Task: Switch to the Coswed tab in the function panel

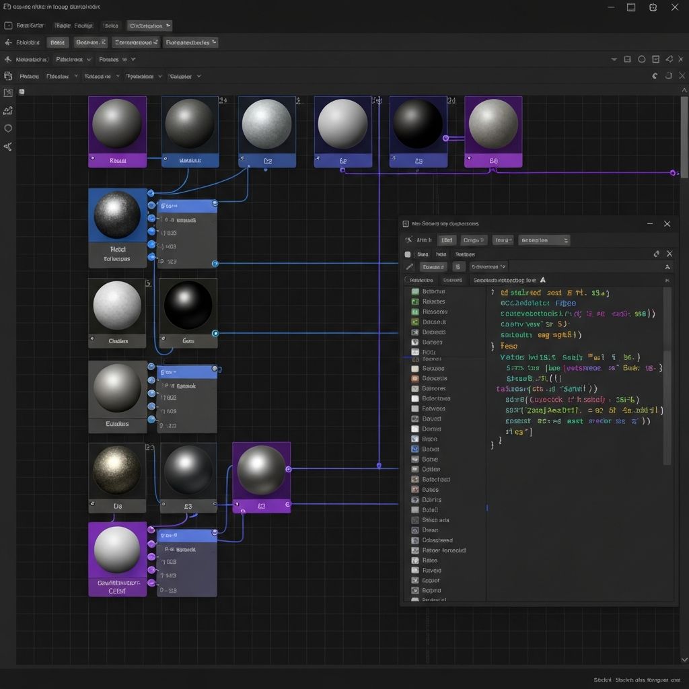Action: [454, 280]
